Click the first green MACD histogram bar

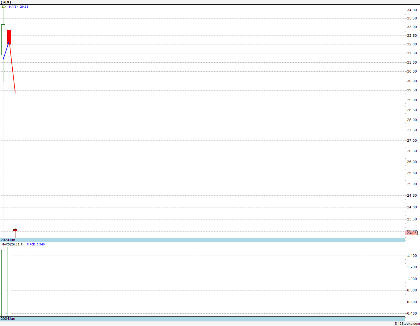click(3, 283)
